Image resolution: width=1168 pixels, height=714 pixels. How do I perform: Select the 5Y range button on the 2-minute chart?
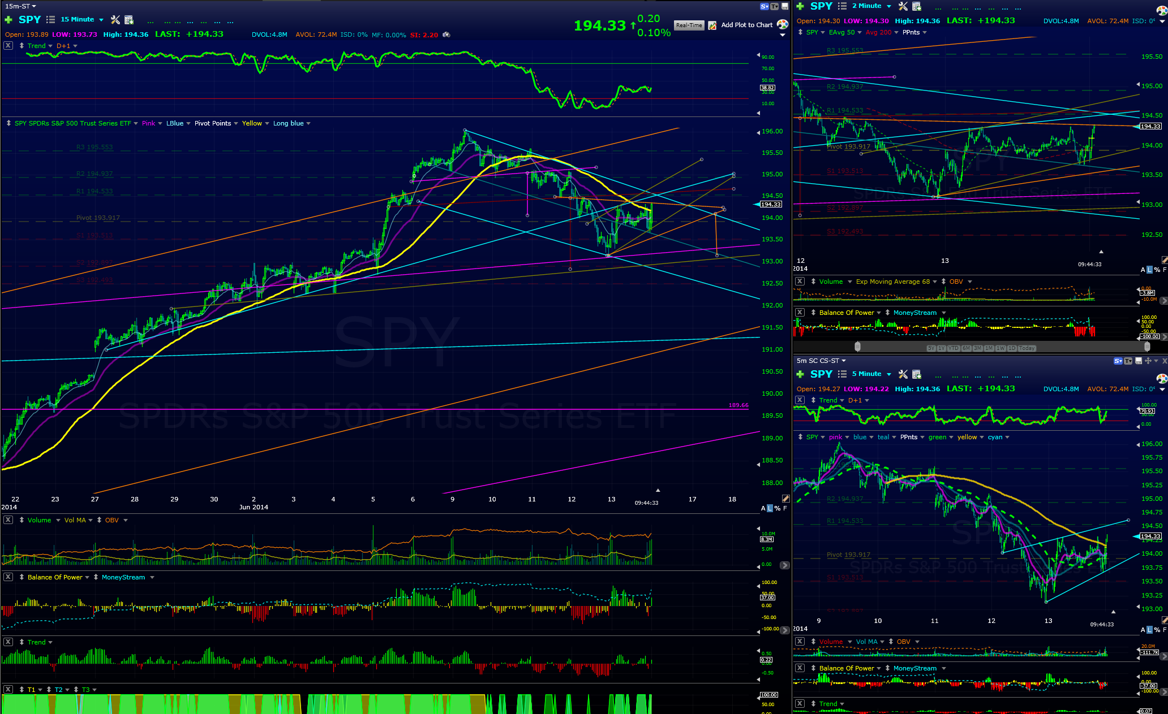coord(931,348)
